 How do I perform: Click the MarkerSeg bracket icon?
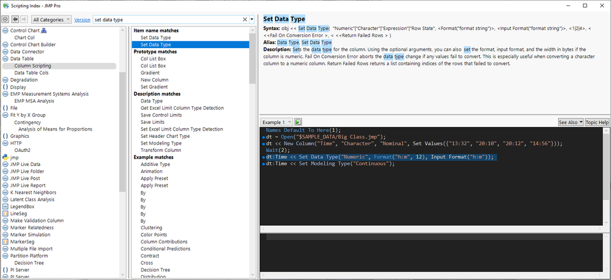pyautogui.click(x=6, y=242)
